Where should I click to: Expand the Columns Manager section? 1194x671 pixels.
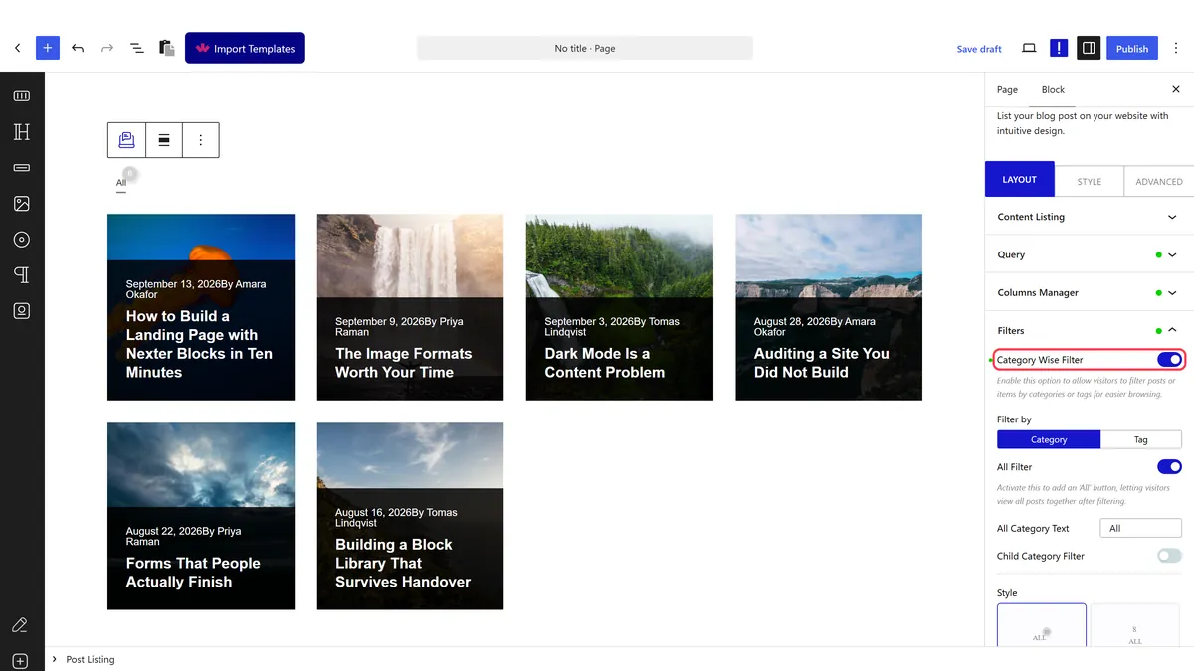pyautogui.click(x=1090, y=292)
